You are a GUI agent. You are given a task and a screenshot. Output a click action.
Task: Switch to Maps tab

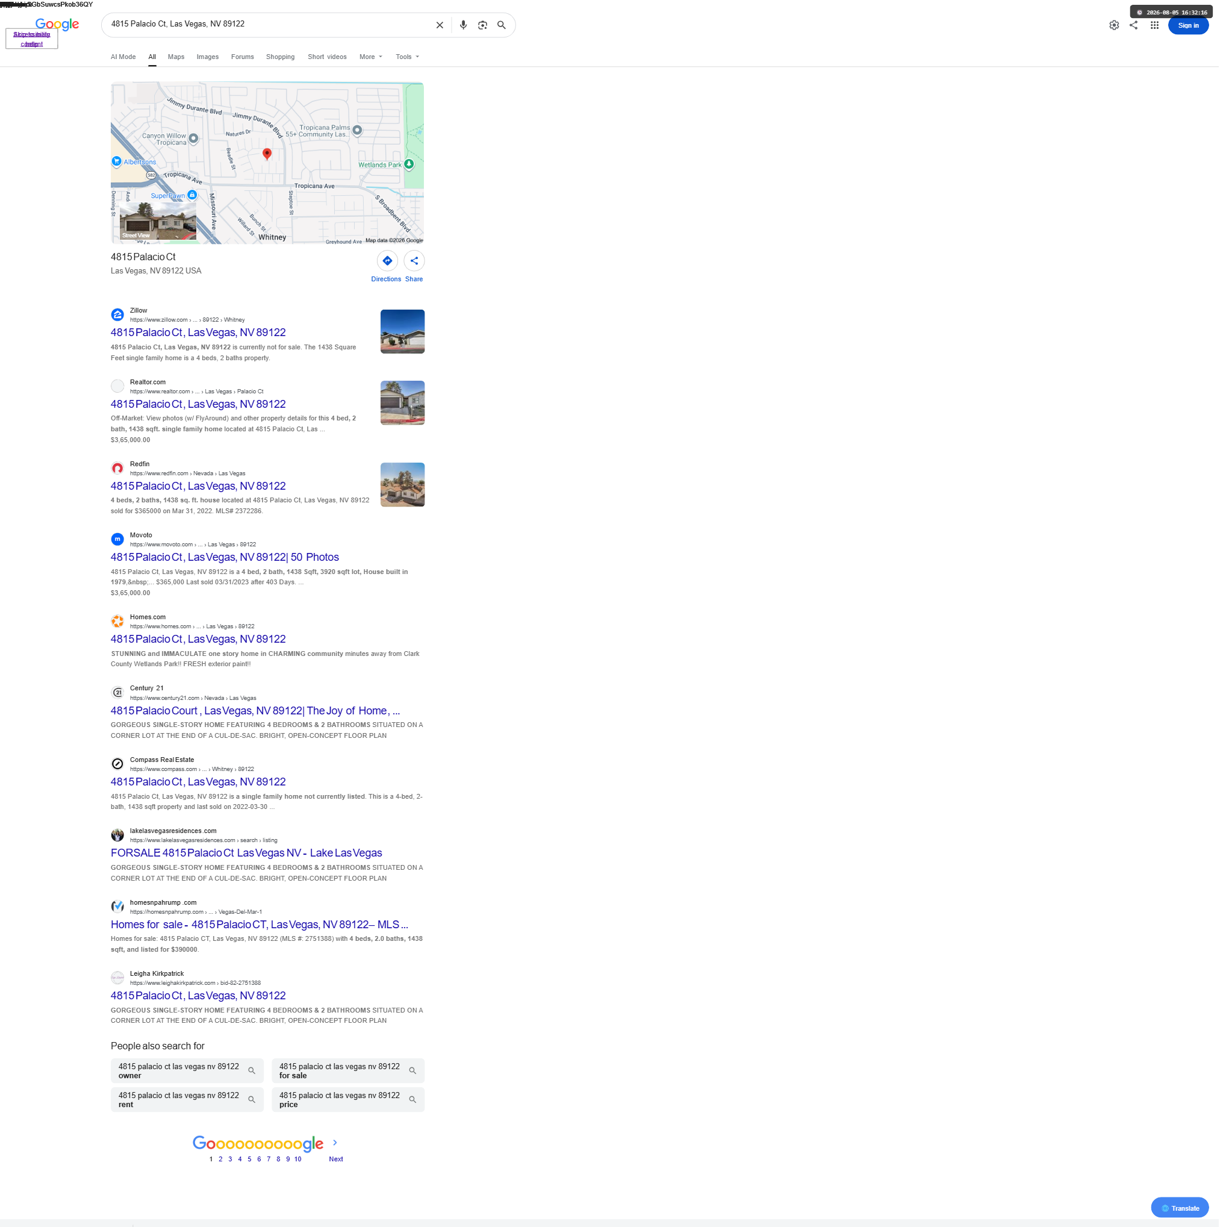click(x=177, y=57)
